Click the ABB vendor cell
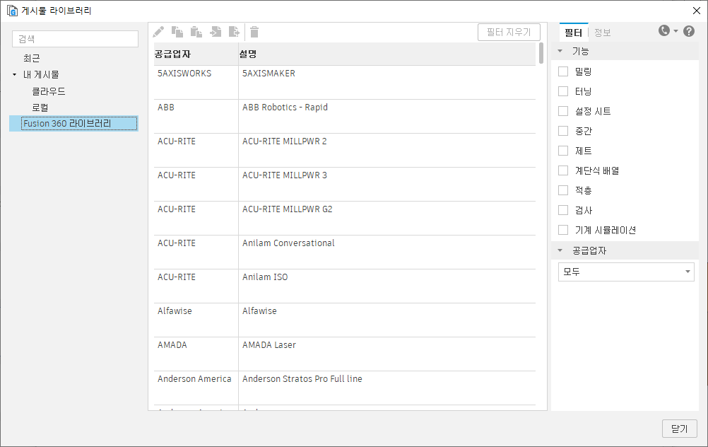The width and height of the screenshot is (708, 447). 196,117
